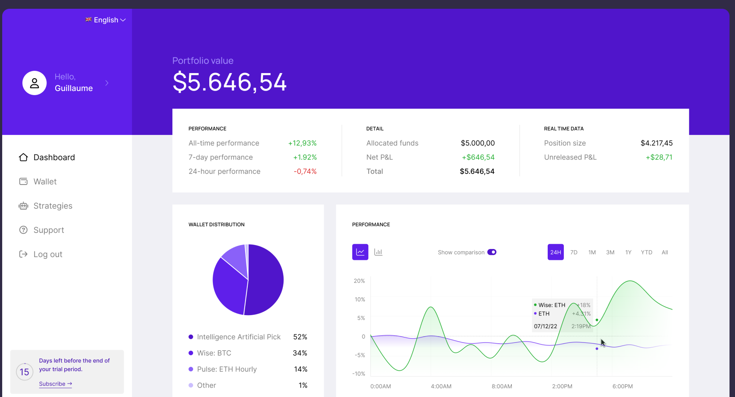
Task: Click the Log out icon
Action: tap(23, 254)
